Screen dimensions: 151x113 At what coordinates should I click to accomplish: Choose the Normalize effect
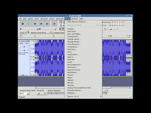coord(83,67)
